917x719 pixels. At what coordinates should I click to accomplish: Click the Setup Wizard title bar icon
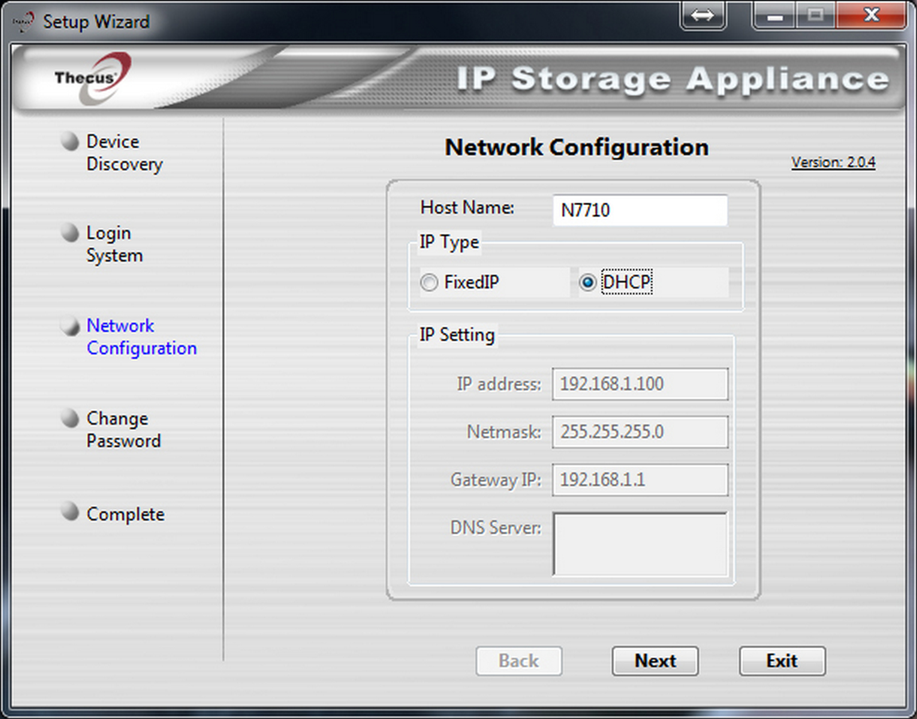[x=23, y=22]
